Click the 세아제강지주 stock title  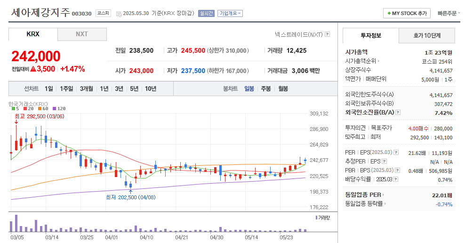pyautogui.click(x=40, y=12)
